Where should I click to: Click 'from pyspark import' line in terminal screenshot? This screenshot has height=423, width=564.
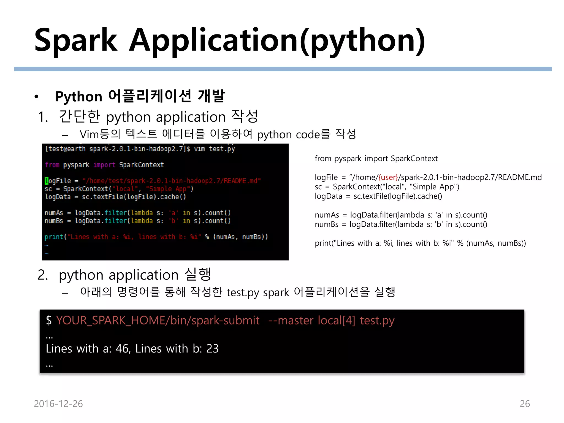104,165
